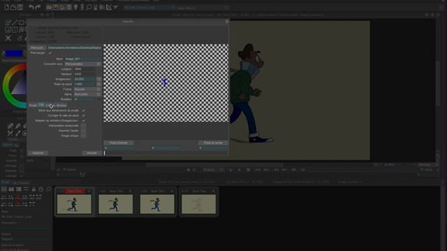Click the file path field next to Parcourir
The height and width of the screenshot is (251, 447).
[x=75, y=48]
